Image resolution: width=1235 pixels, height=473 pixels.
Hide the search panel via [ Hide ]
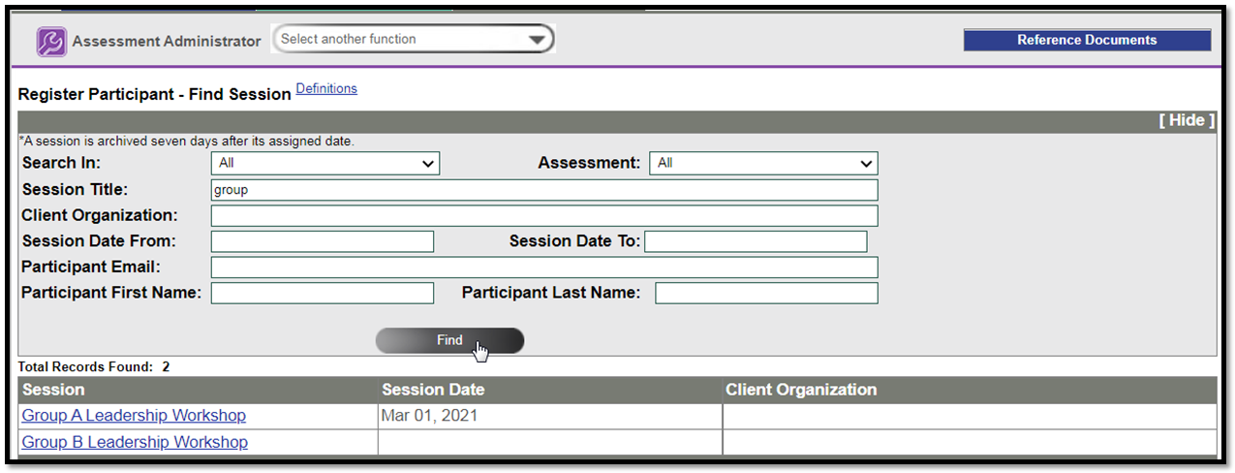(1187, 120)
